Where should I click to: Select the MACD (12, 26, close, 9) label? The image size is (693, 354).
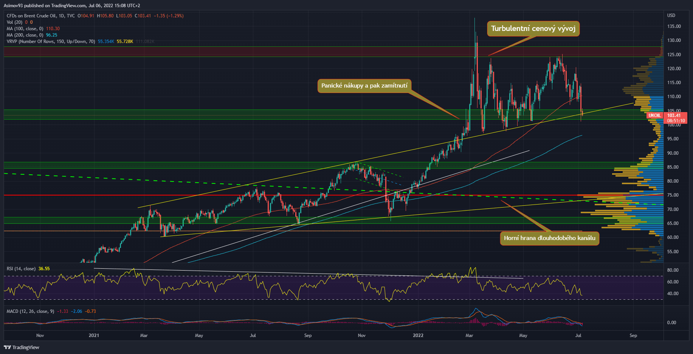tap(30, 311)
